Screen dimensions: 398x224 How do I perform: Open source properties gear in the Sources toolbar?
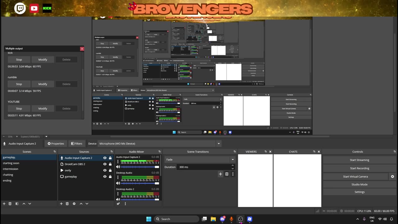point(74,204)
